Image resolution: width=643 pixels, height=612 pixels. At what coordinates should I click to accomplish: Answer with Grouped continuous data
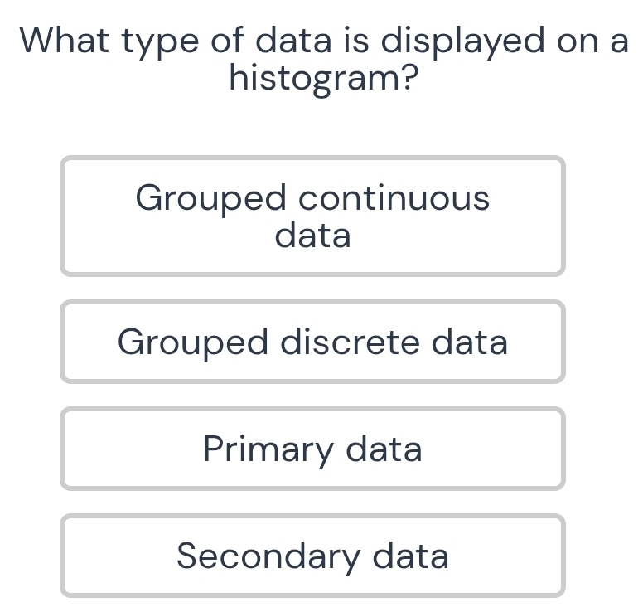pyautogui.click(x=312, y=216)
